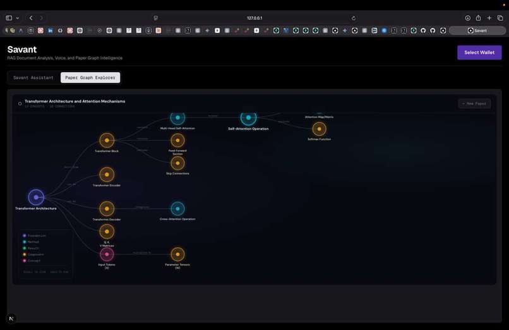The height and width of the screenshot is (330, 509).
Task: Select the Cross-Attention Operation node
Action: coord(177,209)
